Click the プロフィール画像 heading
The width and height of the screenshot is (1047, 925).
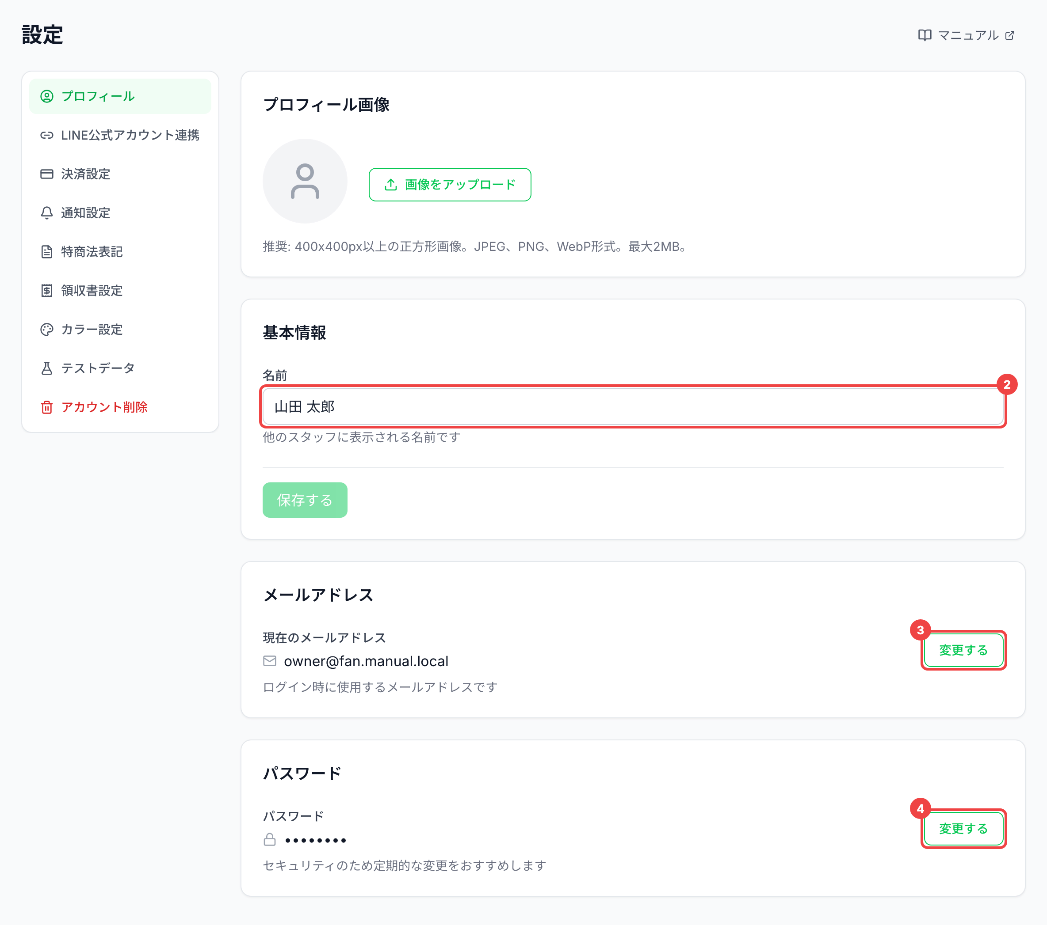coord(326,105)
